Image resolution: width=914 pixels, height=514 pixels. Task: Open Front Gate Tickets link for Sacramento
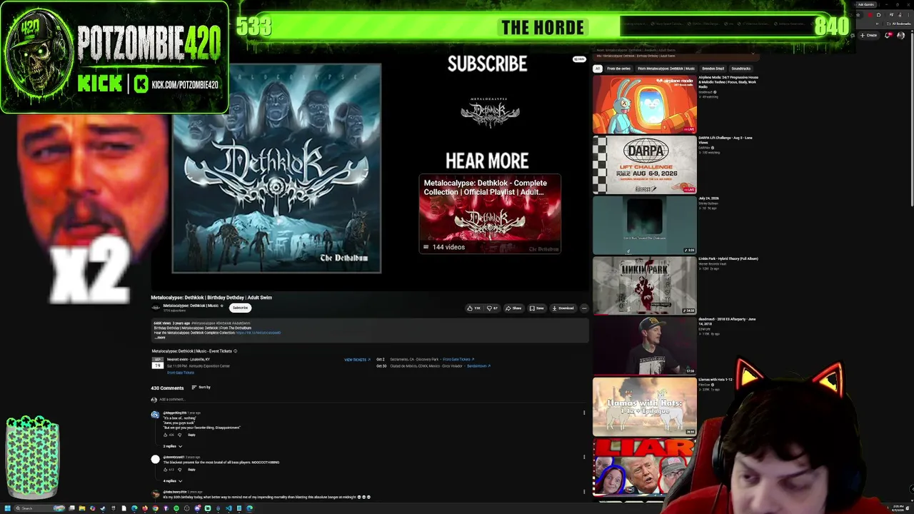tap(458, 360)
